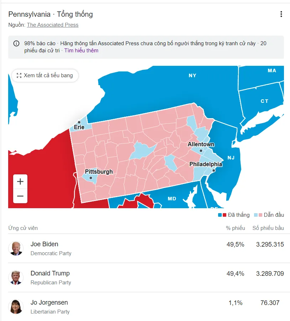Click the Allentown city dot on the map
Image resolution: width=290 pixels, height=321 pixels.
coord(201,151)
